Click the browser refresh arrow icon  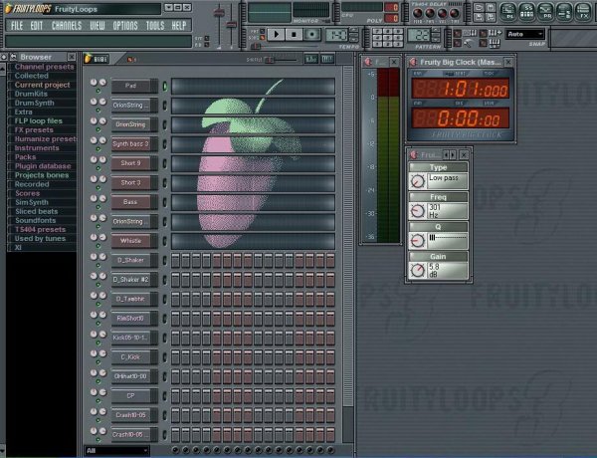tap(13, 57)
